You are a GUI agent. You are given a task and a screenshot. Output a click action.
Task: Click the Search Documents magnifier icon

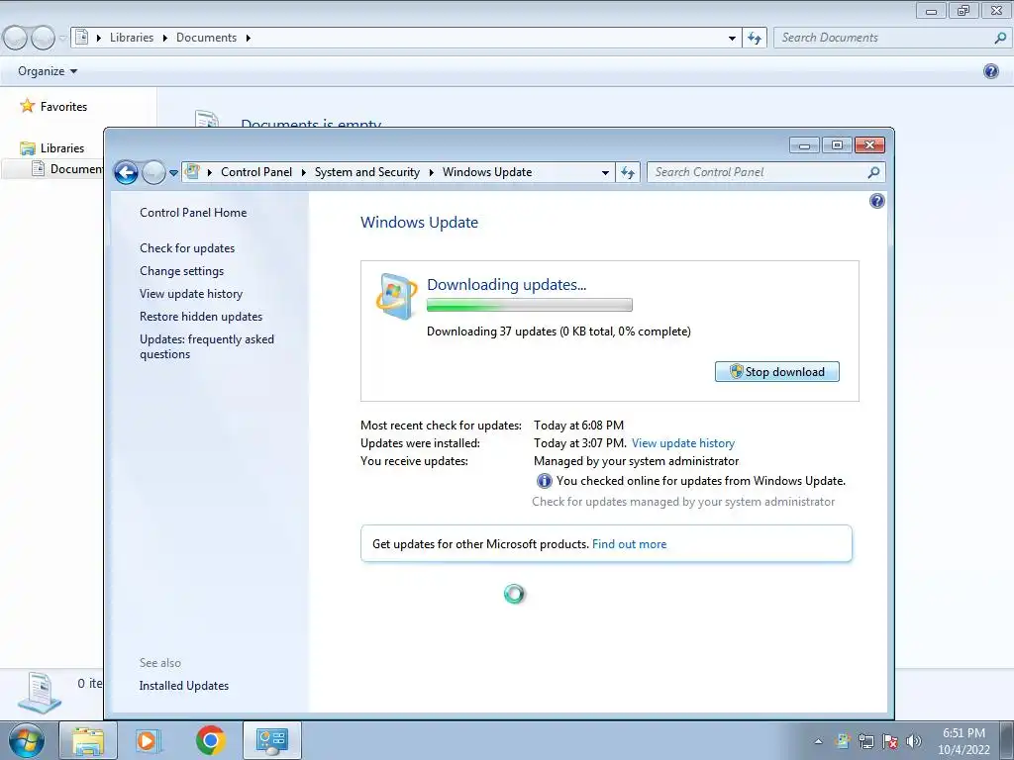[1000, 38]
